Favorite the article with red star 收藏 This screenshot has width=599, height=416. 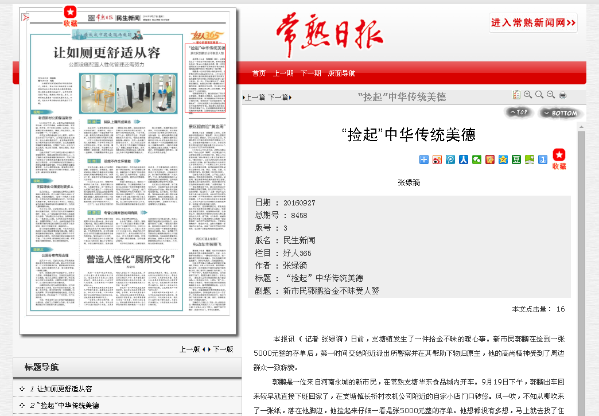(x=559, y=159)
